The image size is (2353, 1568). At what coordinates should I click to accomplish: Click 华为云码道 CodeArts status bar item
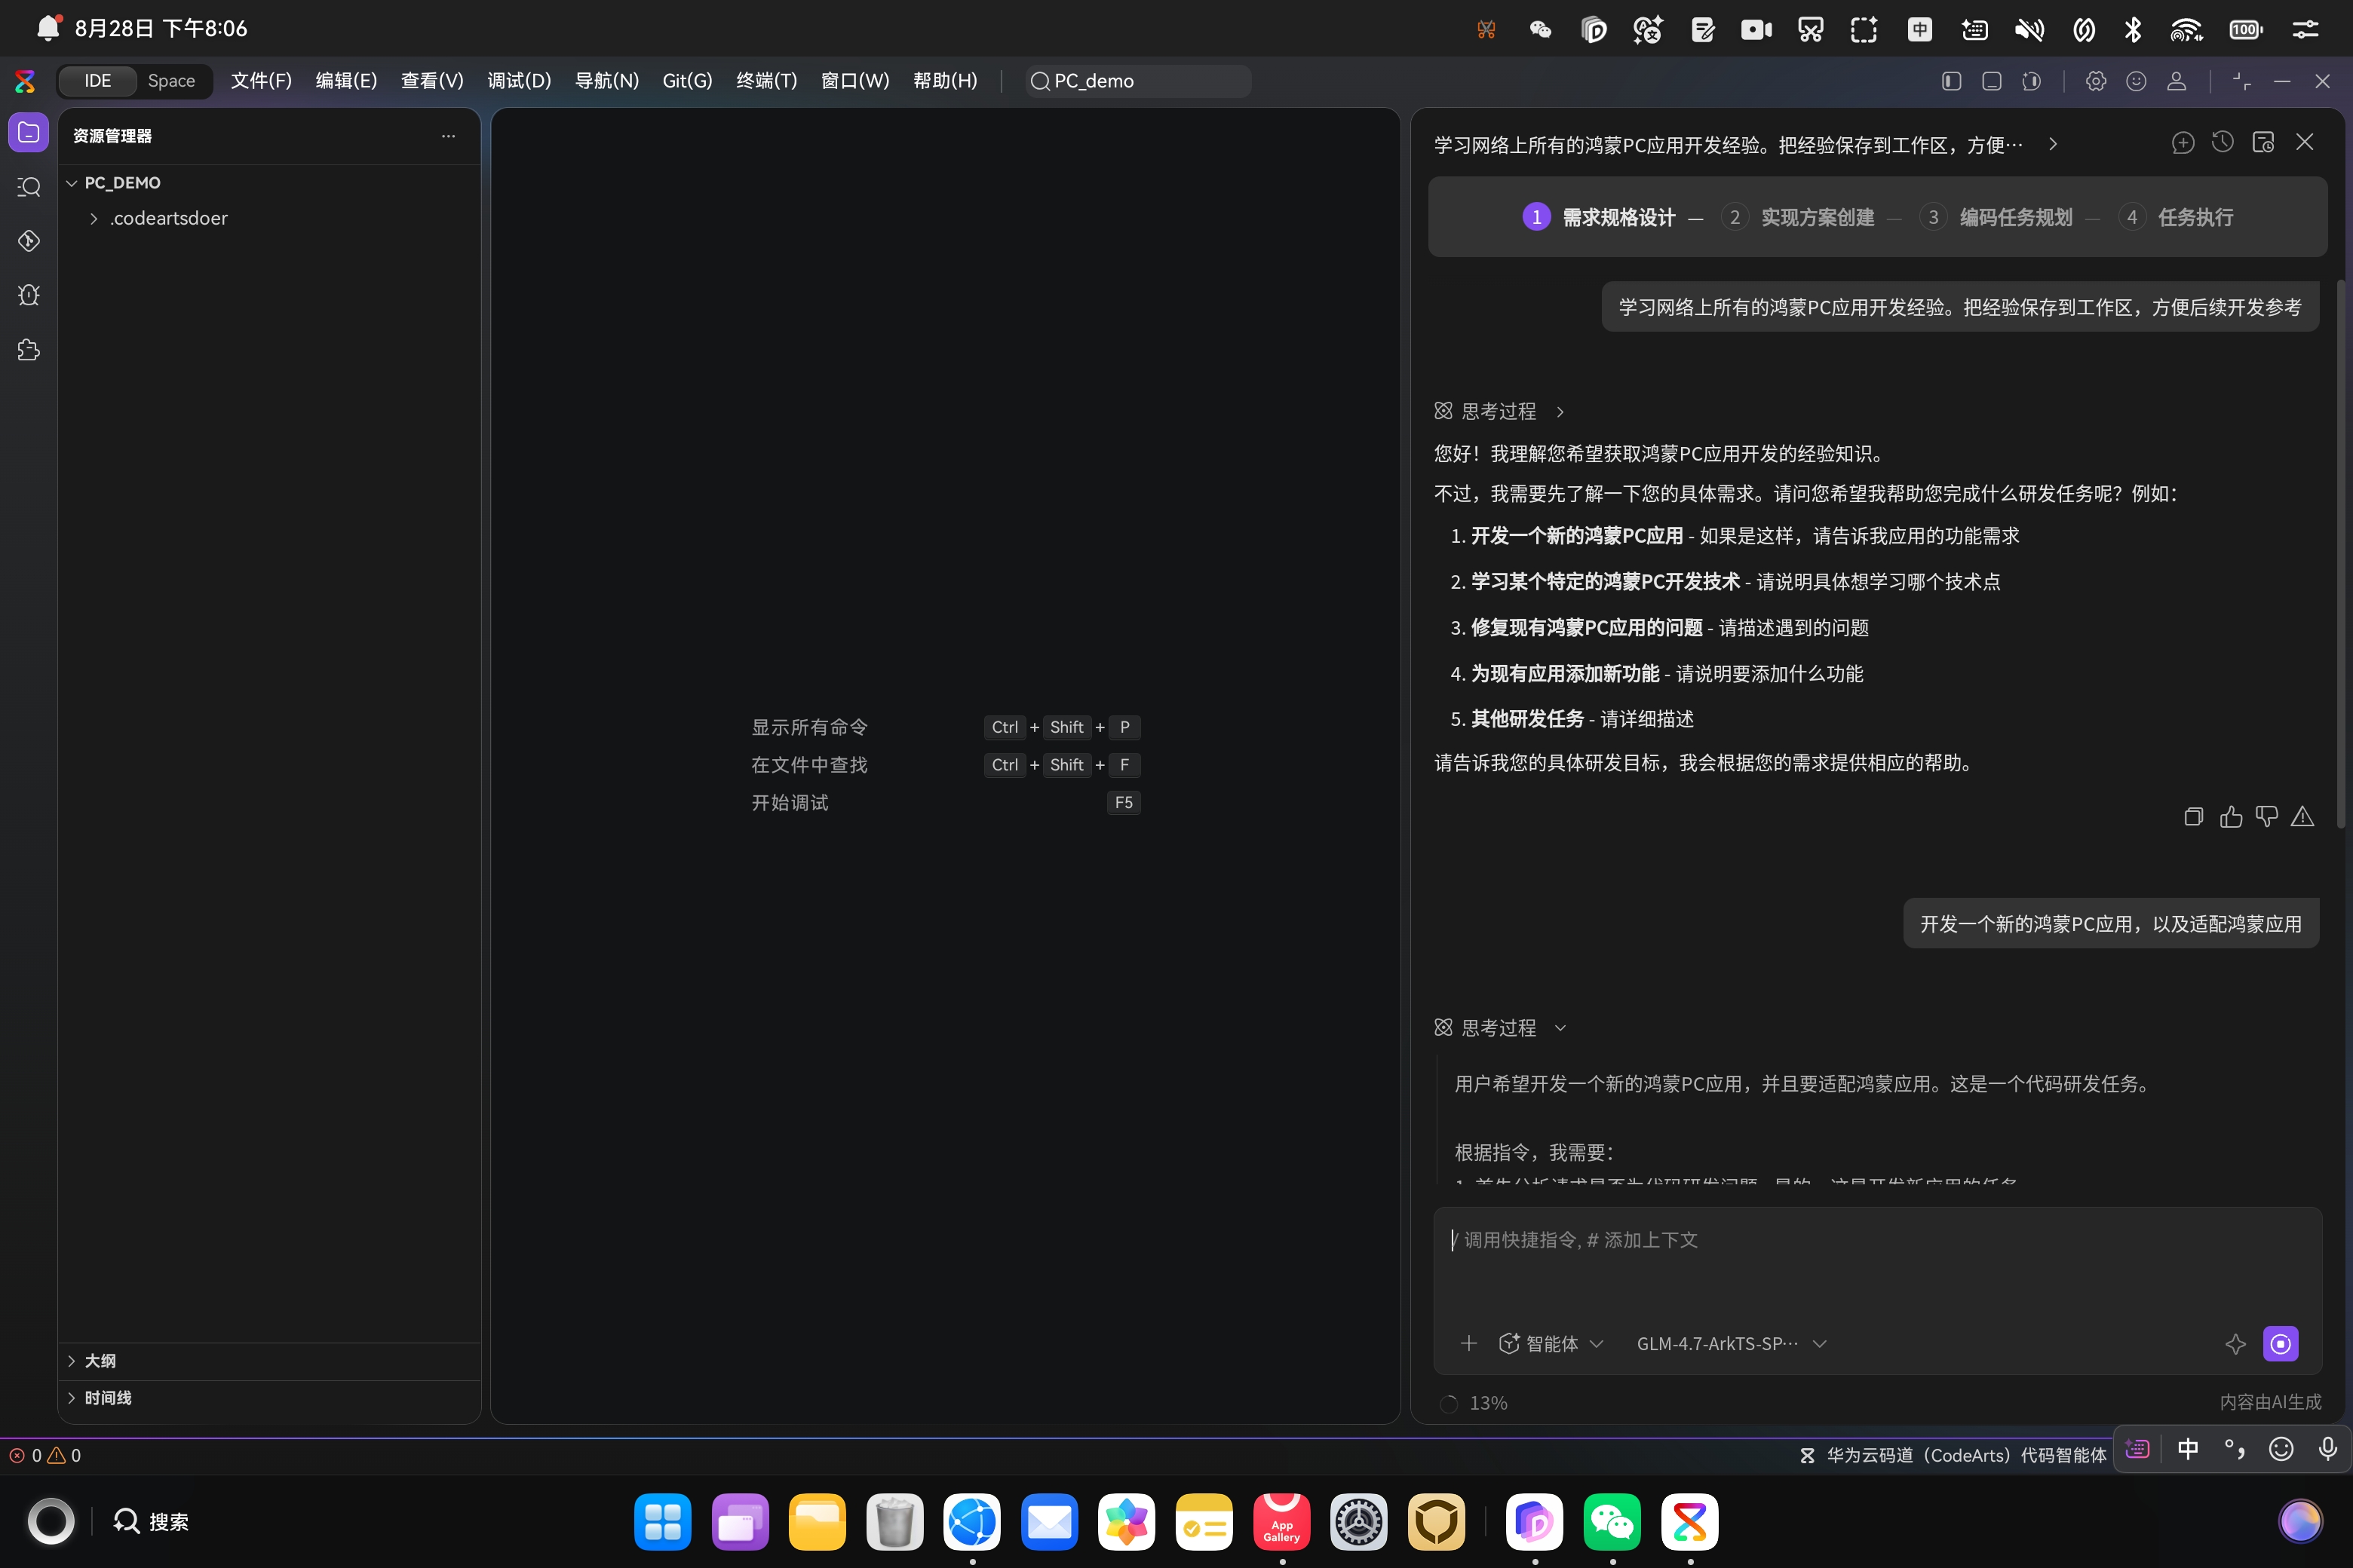pos(1953,1455)
